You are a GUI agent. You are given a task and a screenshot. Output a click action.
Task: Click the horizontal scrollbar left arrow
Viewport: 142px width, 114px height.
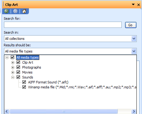7,111
